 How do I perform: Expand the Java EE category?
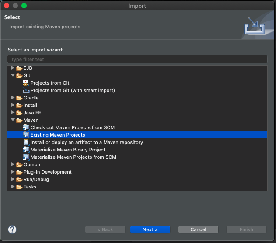[13, 113]
